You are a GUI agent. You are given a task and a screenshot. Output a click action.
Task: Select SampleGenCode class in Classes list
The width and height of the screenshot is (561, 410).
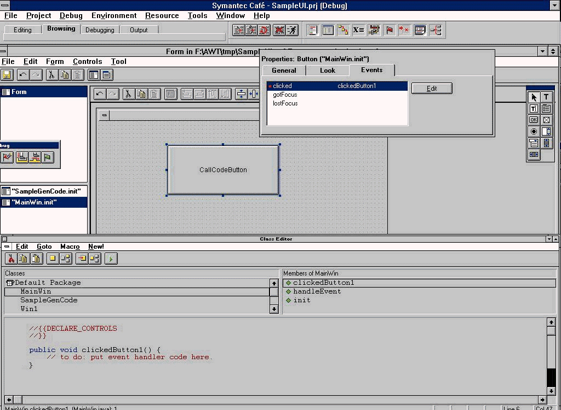click(49, 300)
